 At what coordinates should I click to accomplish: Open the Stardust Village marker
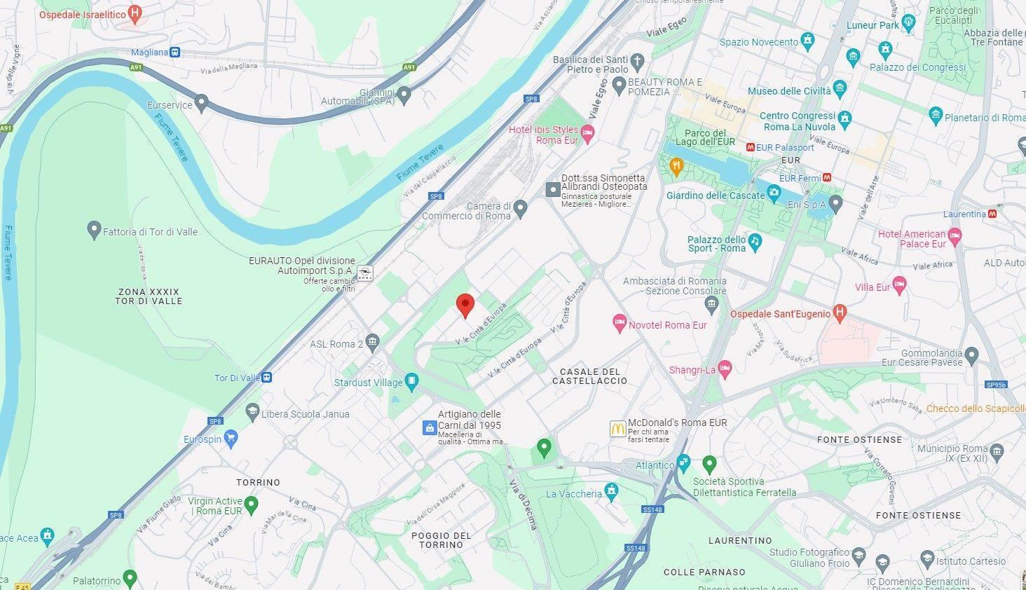[x=411, y=382]
